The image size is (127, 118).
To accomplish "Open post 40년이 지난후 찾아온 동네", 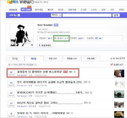I will coord(50,103).
